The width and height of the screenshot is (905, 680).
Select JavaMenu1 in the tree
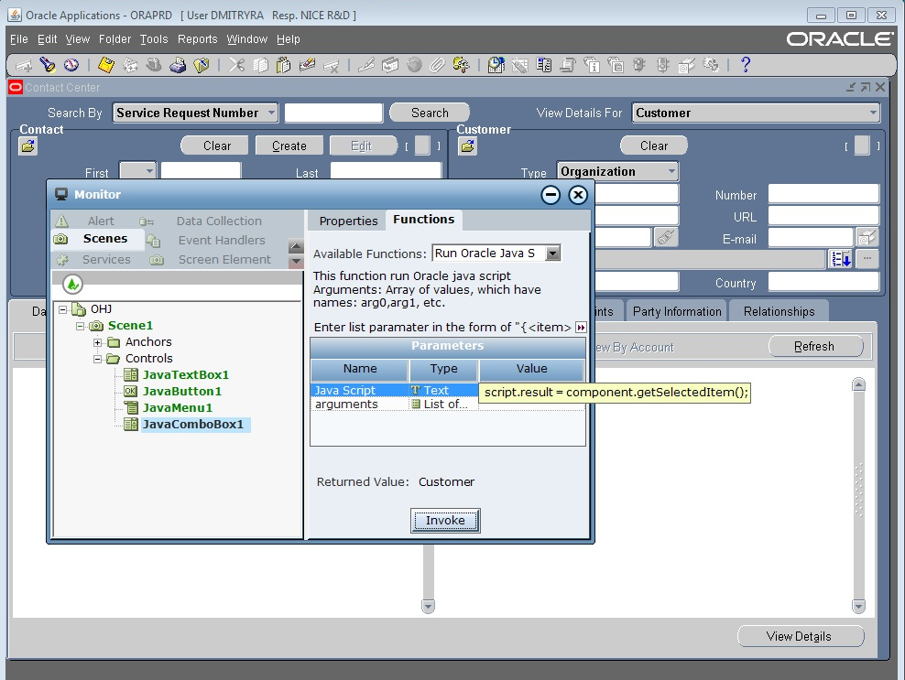click(177, 408)
